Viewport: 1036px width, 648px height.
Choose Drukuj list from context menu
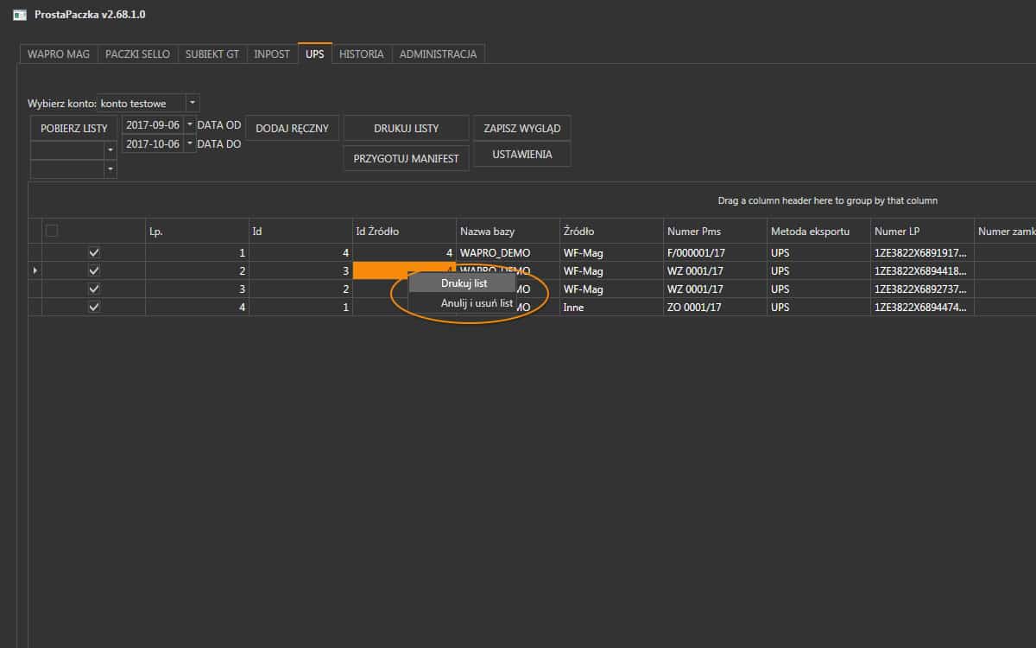click(464, 283)
